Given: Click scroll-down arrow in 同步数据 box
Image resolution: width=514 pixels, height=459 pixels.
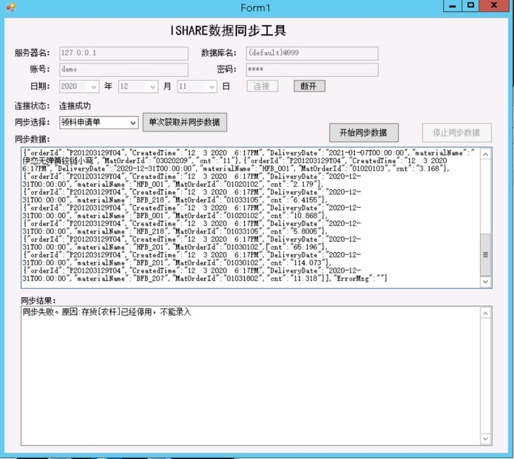Looking at the screenshot, I should pyautogui.click(x=486, y=282).
